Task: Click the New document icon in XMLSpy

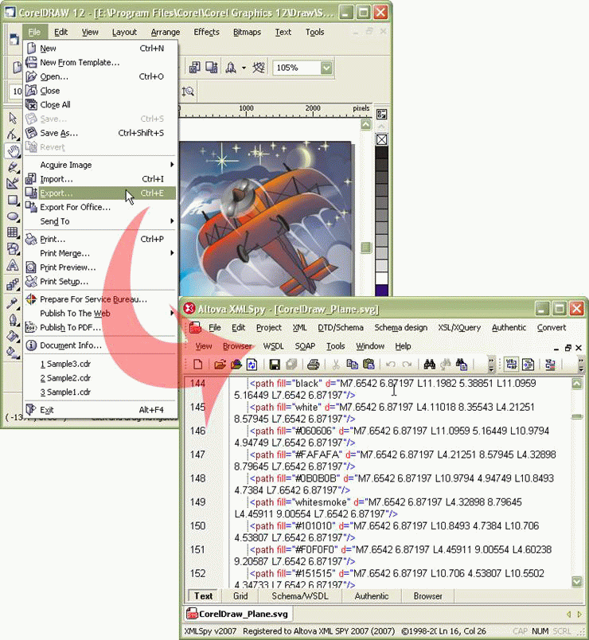Action: [x=198, y=364]
